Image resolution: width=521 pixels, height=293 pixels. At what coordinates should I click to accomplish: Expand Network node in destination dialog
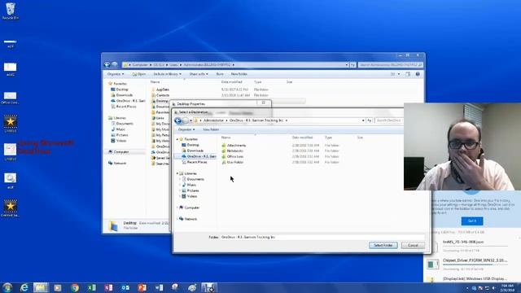click(177, 219)
